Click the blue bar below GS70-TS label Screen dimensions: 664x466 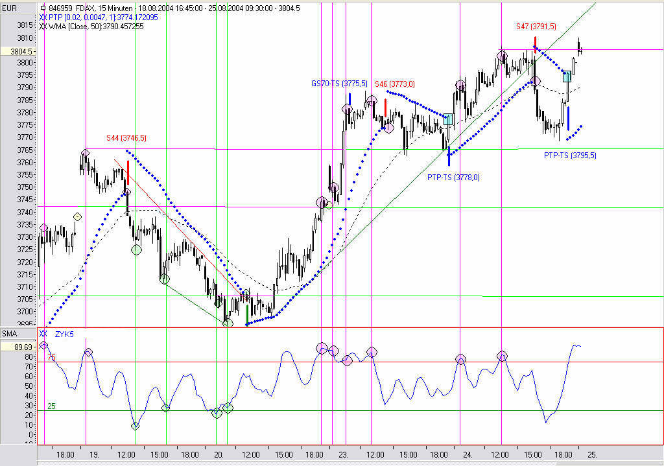(350, 99)
